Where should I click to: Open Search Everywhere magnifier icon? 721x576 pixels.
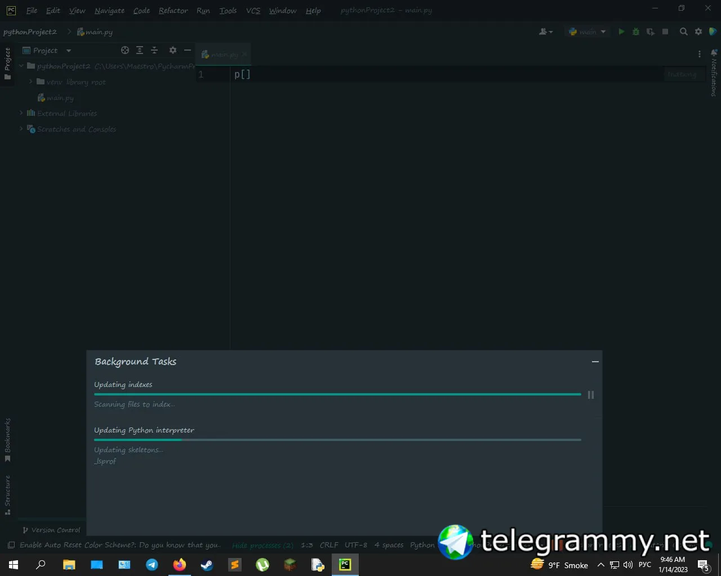[x=683, y=31]
